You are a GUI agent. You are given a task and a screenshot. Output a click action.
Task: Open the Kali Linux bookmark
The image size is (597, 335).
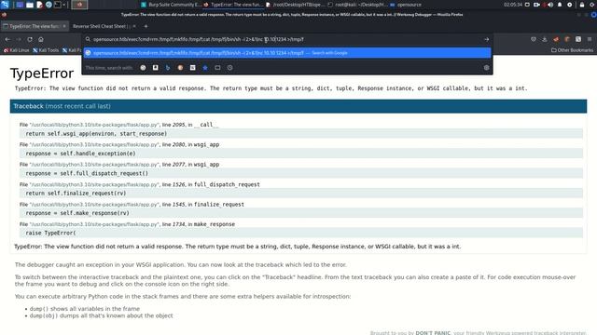click(x=17, y=50)
